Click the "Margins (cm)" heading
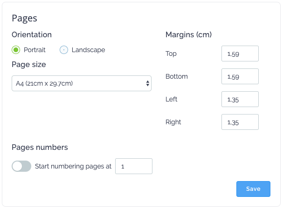Image resolution: width=283 pixels, height=209 pixels. pos(189,34)
